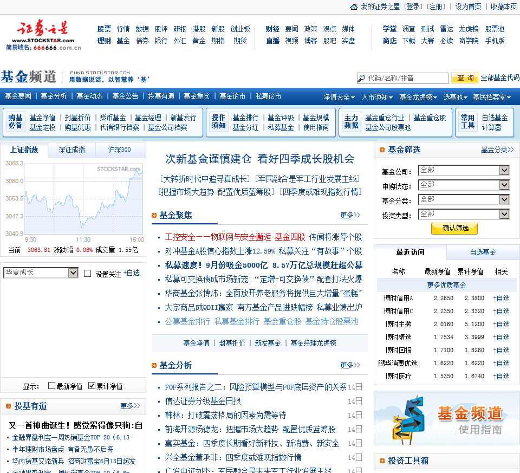Click orange bullet icon beside 基金分析
520x473 pixels.
pos(154,365)
